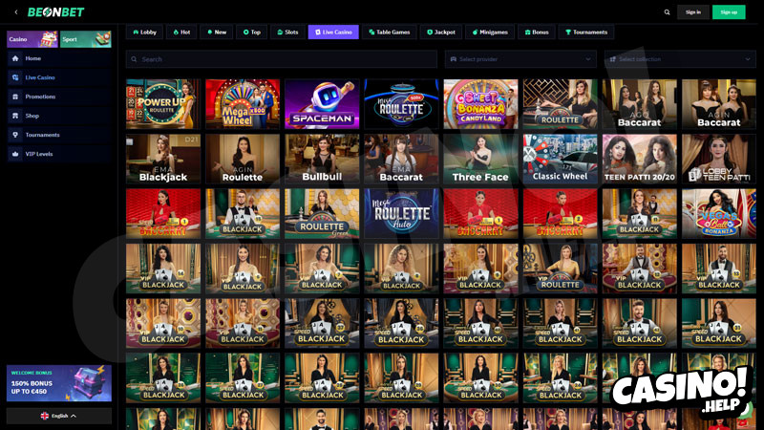This screenshot has width=764, height=430.
Task: Open the Mega Roulette Auto game
Action: 401,213
